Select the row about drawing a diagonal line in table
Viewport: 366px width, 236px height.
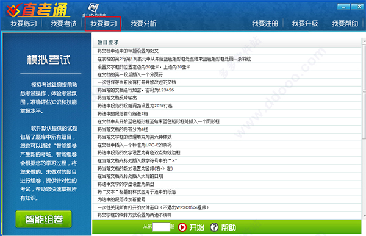[x=227, y=59]
